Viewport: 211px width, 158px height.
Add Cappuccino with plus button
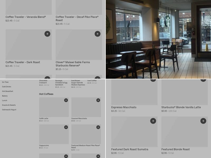[x=66, y=127]
